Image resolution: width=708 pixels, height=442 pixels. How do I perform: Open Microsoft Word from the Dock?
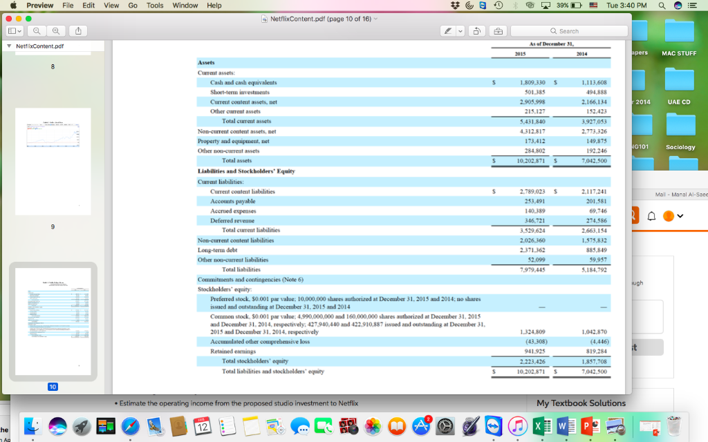567,427
